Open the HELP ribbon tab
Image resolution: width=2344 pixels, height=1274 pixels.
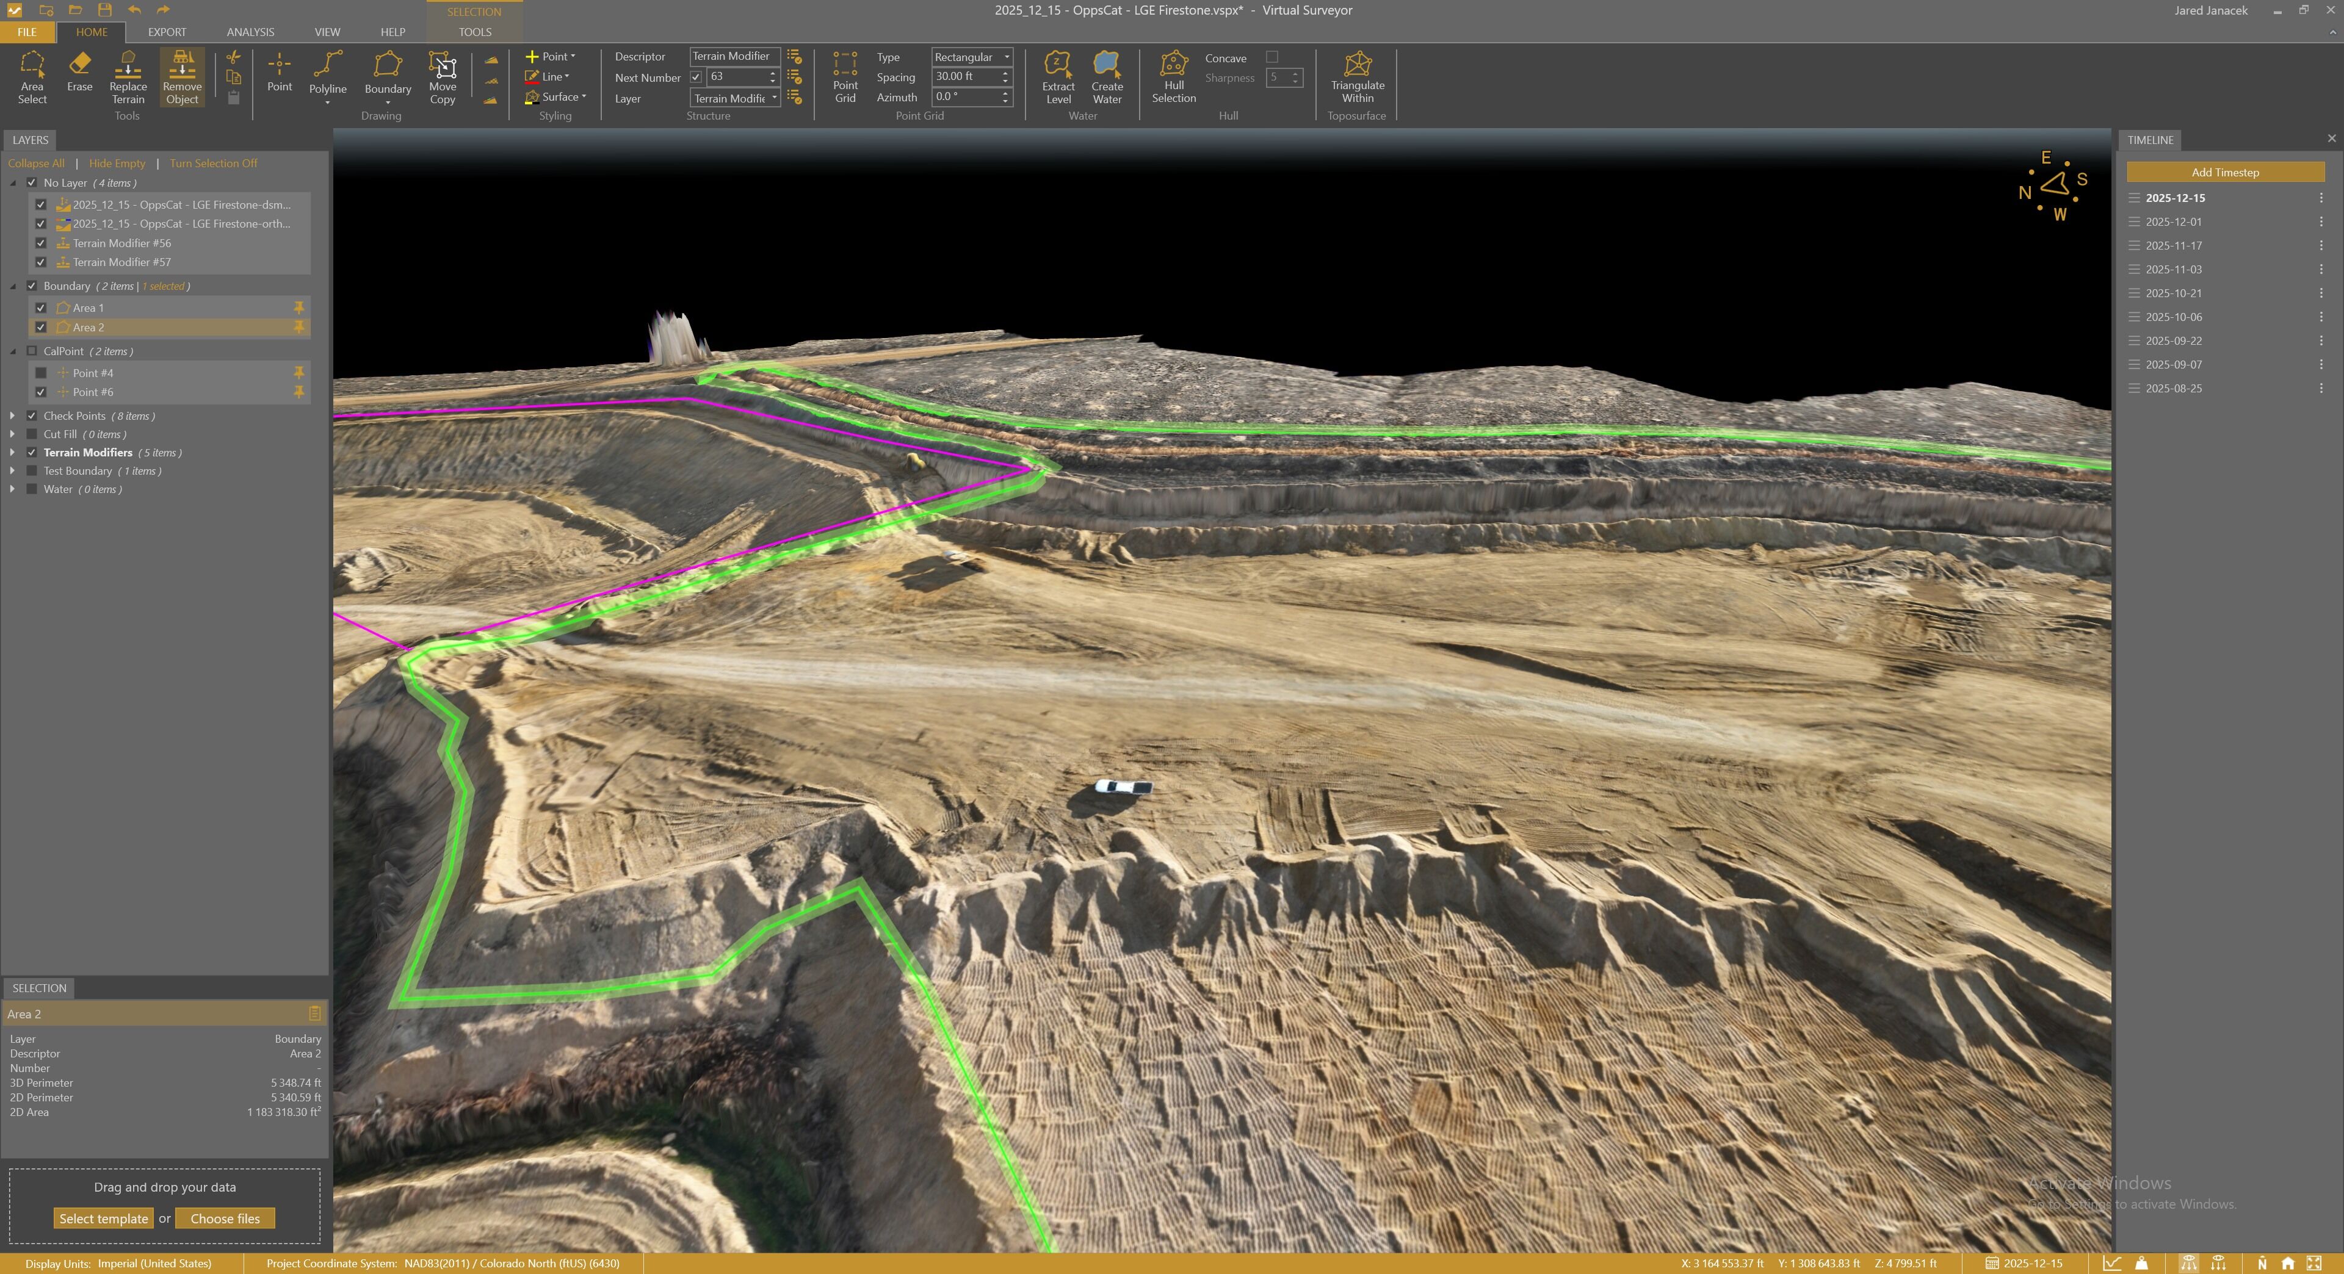click(x=392, y=32)
